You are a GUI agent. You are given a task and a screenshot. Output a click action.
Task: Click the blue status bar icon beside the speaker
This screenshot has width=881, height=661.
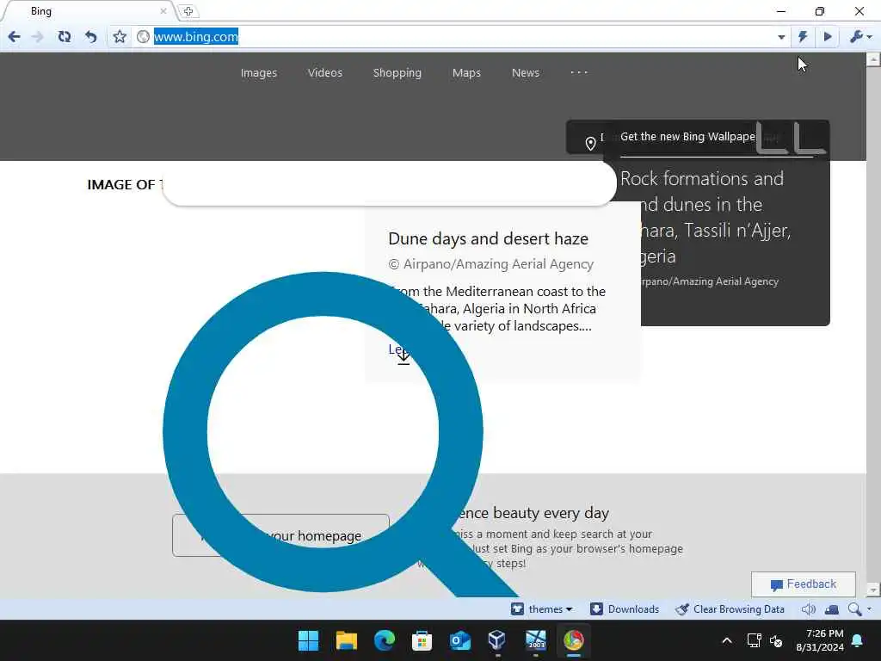[x=832, y=609]
